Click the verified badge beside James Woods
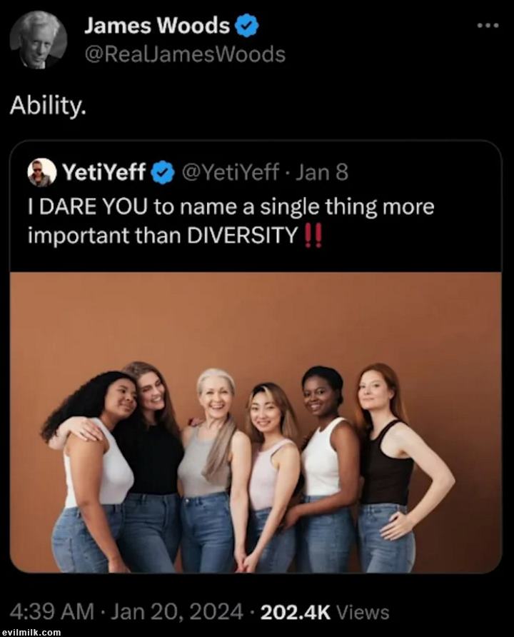Image resolution: width=514 pixels, height=637 pixels. 247,27
